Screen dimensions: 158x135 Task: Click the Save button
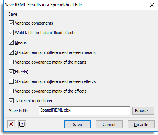77,124
